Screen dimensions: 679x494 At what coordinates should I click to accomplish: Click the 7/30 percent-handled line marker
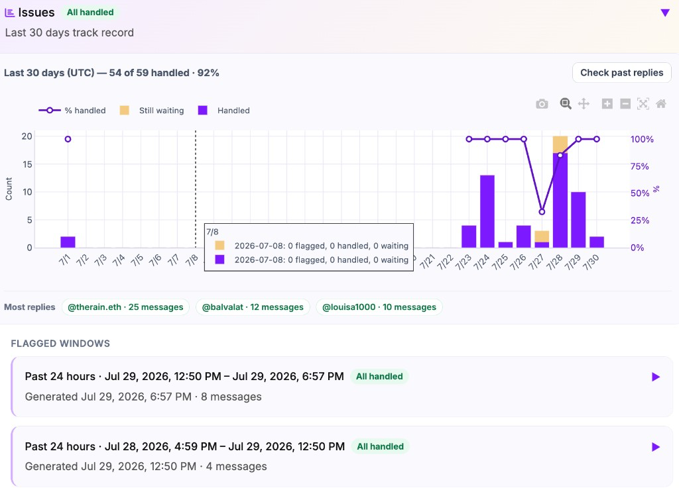597,139
